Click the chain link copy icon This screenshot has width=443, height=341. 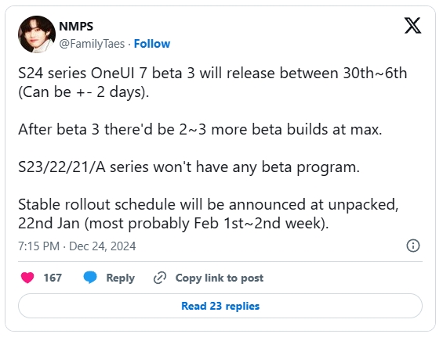click(160, 278)
